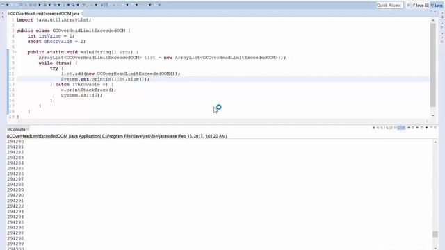Click the editor scrollbar down arrow

pyautogui.click(x=432, y=115)
